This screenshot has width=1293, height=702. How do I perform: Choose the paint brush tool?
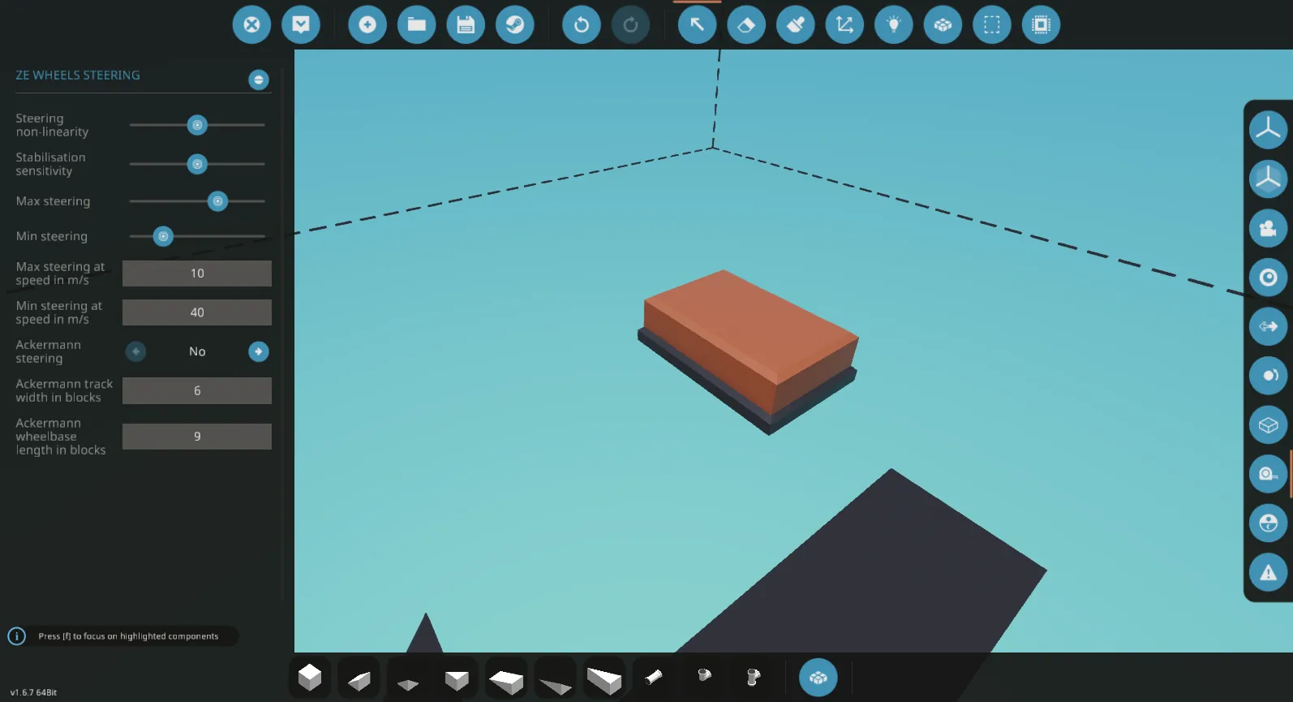click(x=795, y=24)
